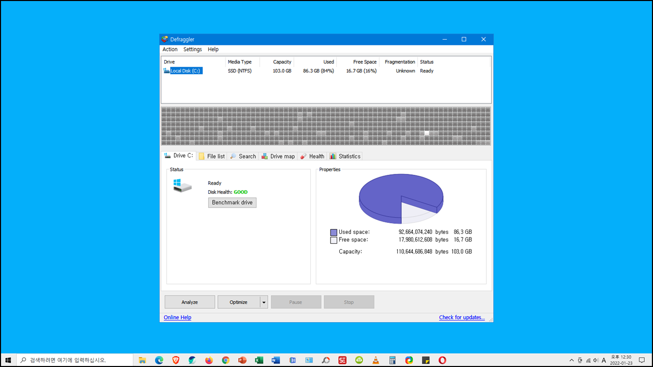Launch Brave browser from the taskbar
Viewport: 653px width, 367px height.
[x=176, y=360]
